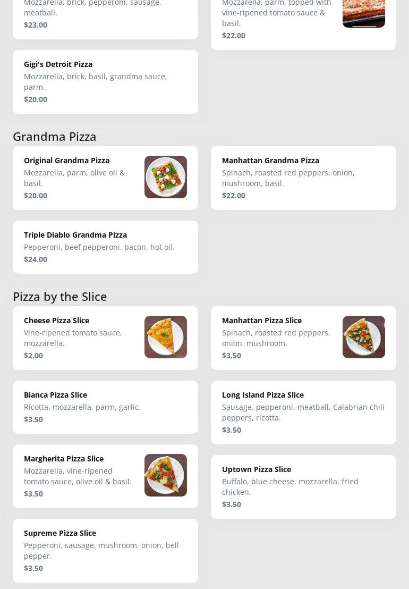Click the Cheese Pizza Slice title

[x=56, y=321]
